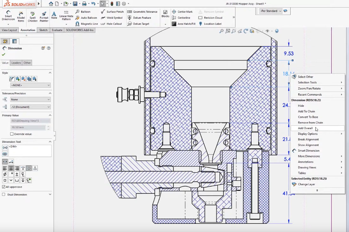Set dimension text to left justify
The image size is (349, 232).
pyautogui.click(x=5, y=168)
